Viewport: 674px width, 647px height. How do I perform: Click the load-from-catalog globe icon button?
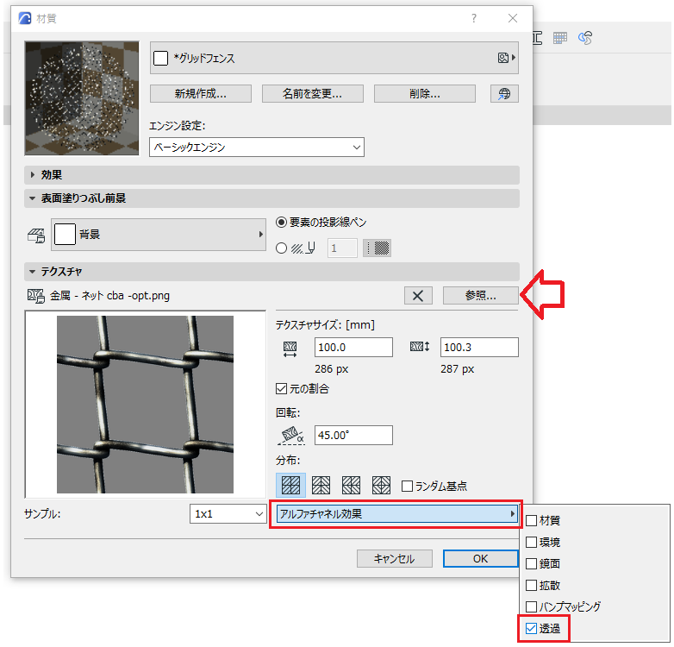(504, 93)
